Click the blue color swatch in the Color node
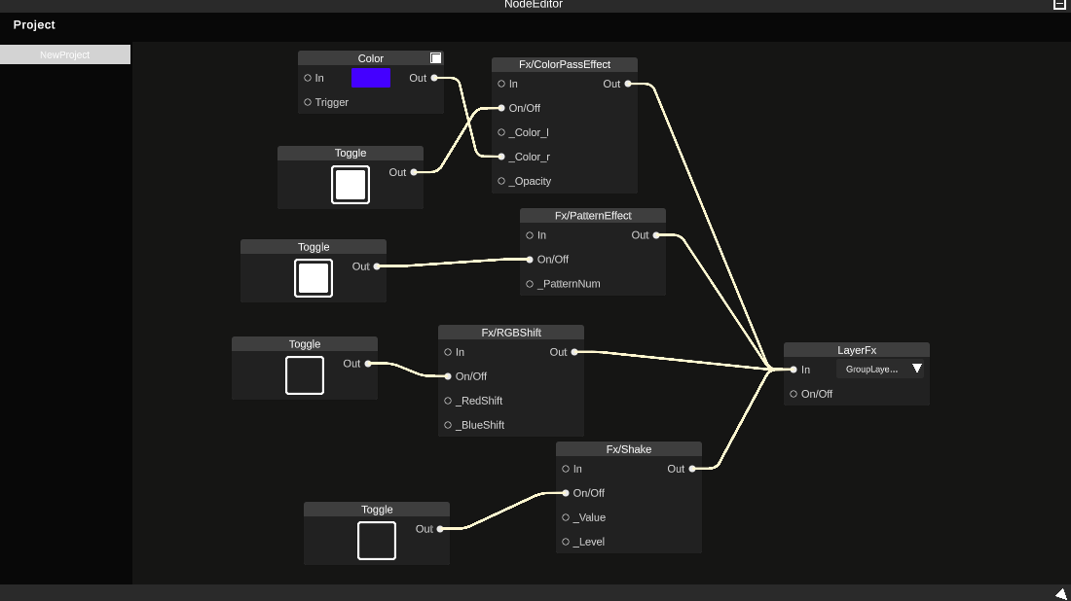Image resolution: width=1071 pixels, height=601 pixels. [x=371, y=78]
